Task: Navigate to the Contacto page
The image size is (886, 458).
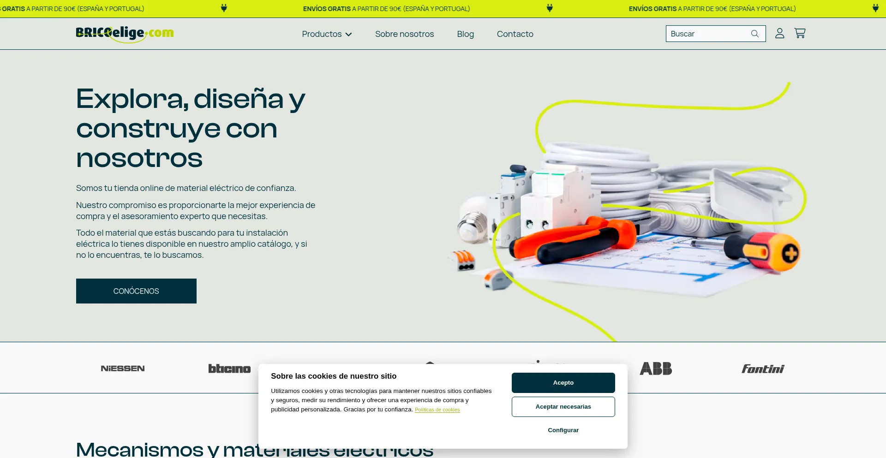Action: (515, 34)
